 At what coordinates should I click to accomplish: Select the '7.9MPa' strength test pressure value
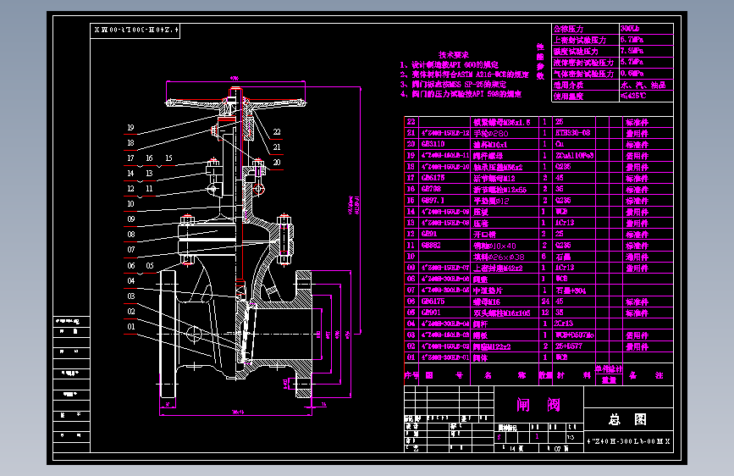tap(632, 51)
